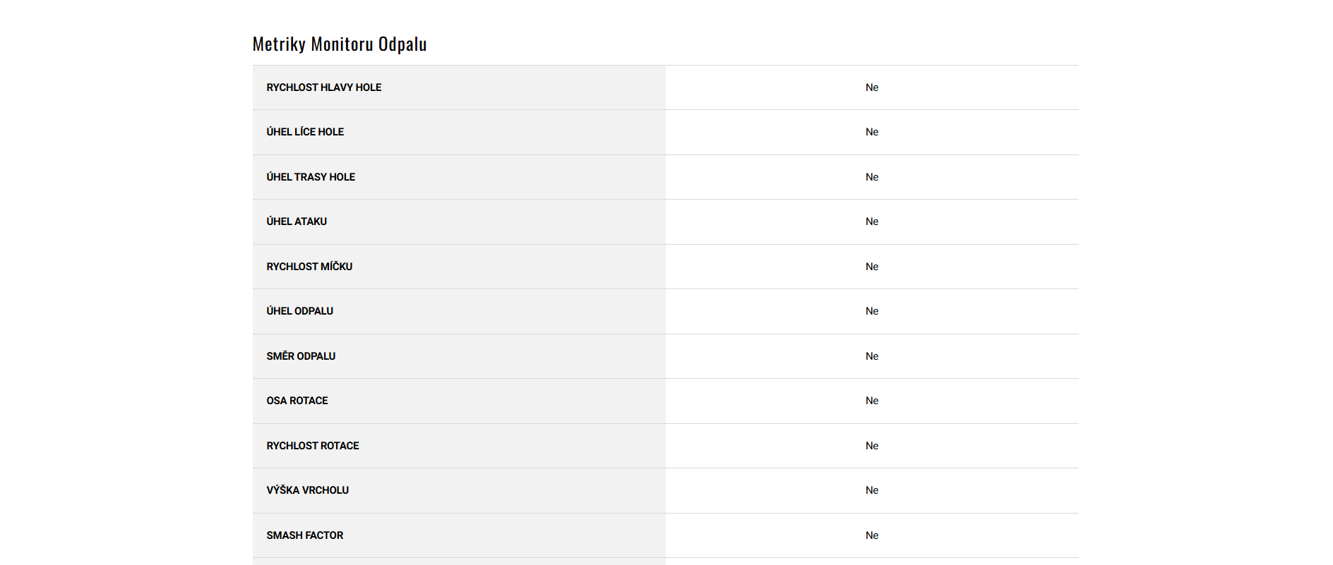The width and height of the screenshot is (1333, 565).
Task: Click the RYCHLOST ROTACE label
Action: tap(312, 446)
